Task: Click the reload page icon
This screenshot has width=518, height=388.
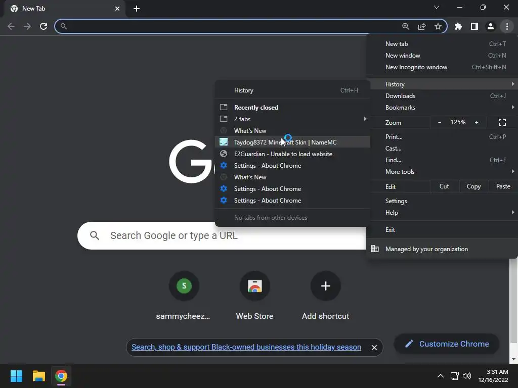Action: (44, 26)
